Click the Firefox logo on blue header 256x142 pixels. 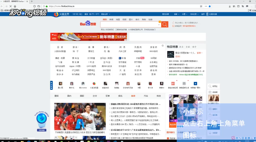coord(56,14)
